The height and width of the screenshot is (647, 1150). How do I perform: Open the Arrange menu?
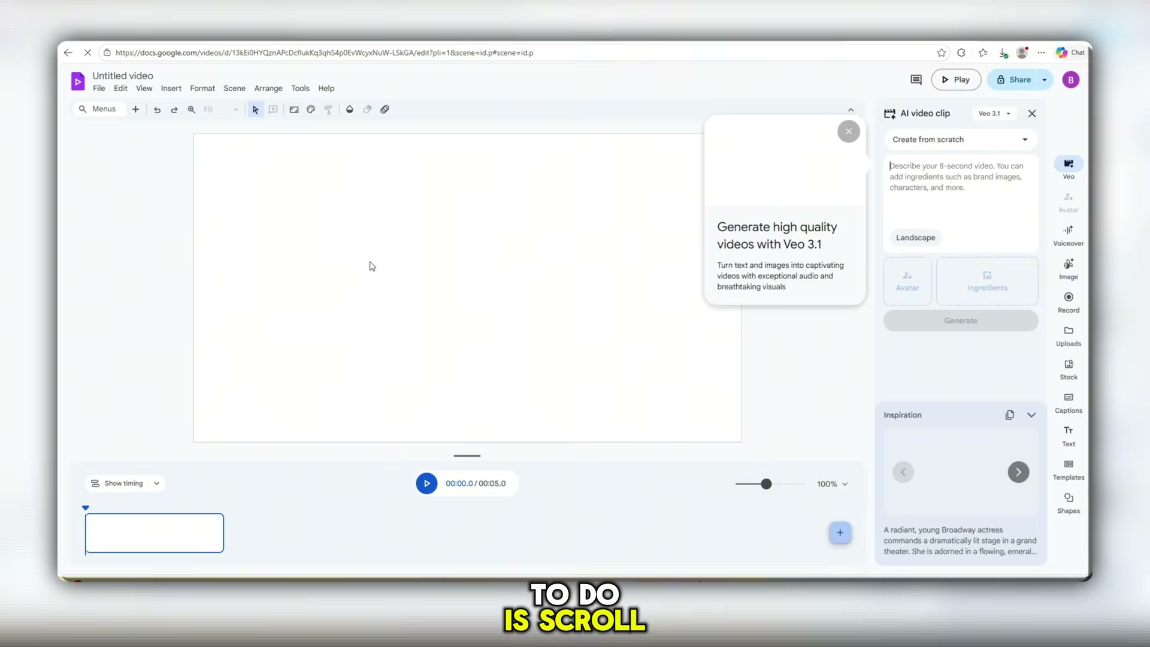tap(268, 88)
